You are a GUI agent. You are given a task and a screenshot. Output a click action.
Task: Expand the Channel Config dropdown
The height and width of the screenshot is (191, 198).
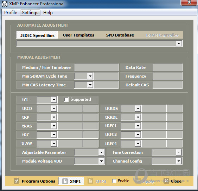(179, 161)
